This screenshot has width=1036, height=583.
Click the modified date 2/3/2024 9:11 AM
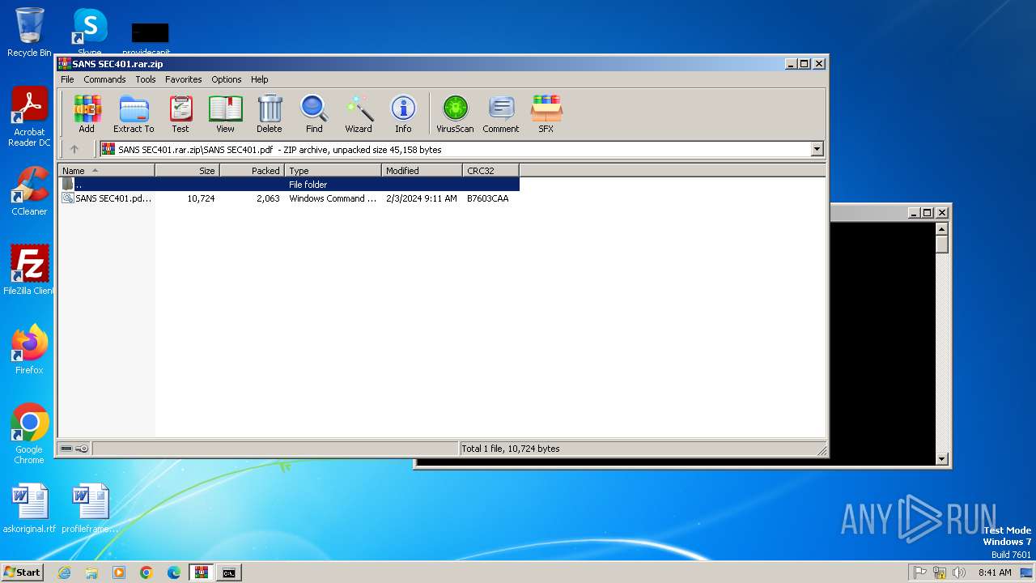(x=421, y=198)
